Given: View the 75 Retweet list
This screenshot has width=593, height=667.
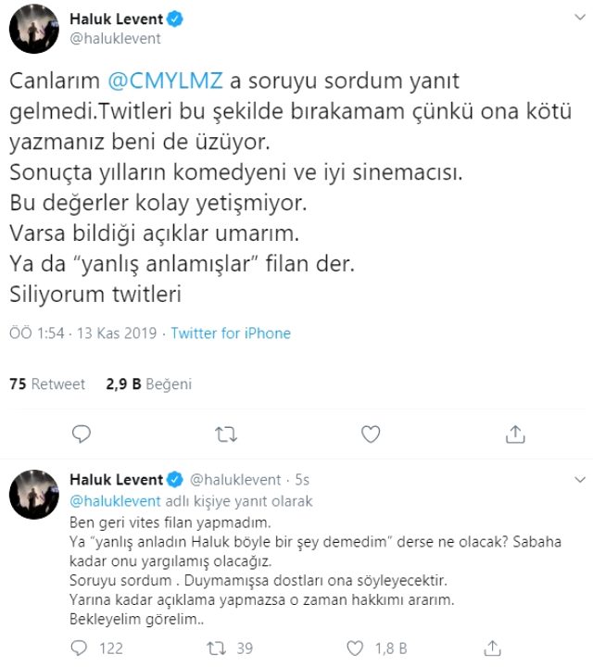Looking at the screenshot, I should pyautogui.click(x=46, y=384).
